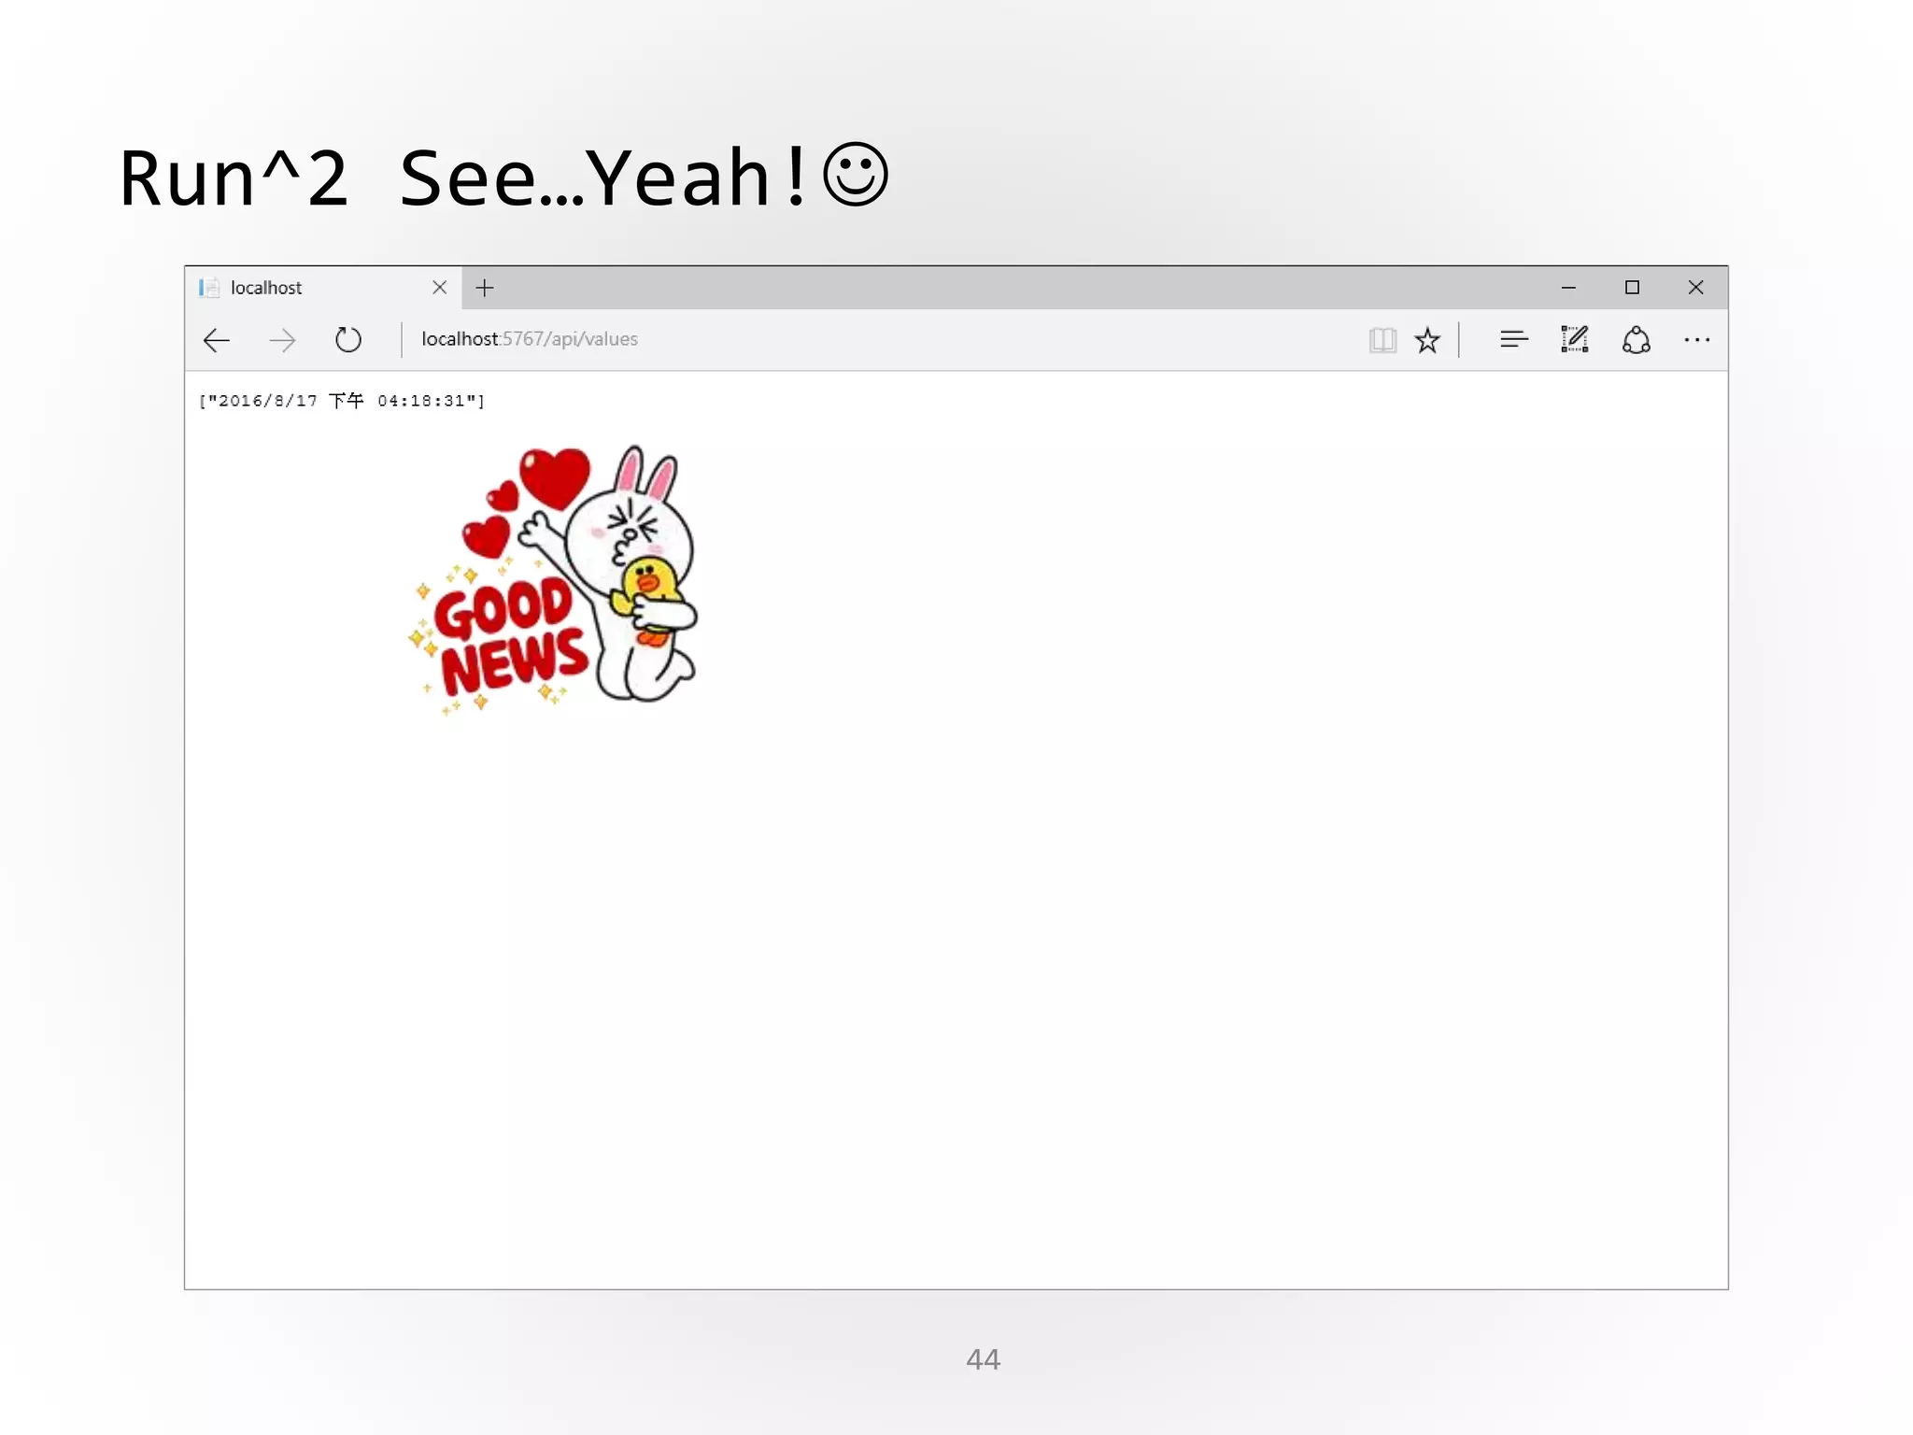Open the Hub (favorites, history) icon

tap(1513, 340)
